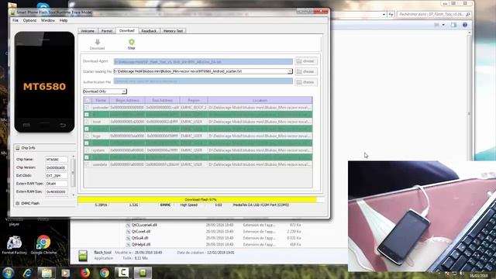Open media player taskbar icon
Viewport: 496px width, 279px height.
point(65,273)
